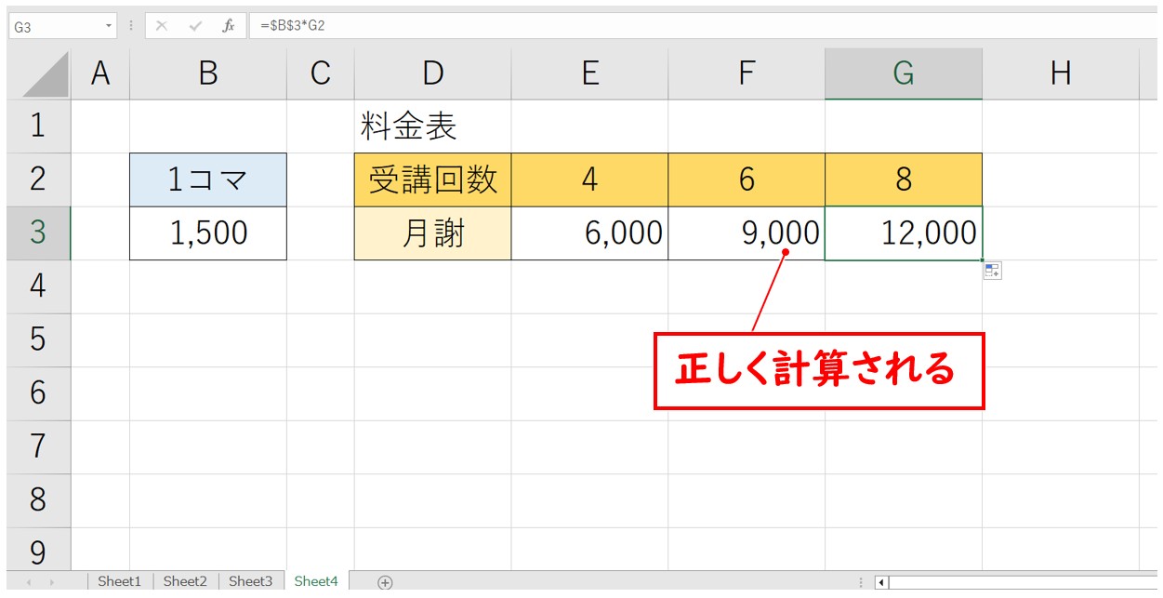Switch to Sheet2 tab
1163x598 pixels.
185,581
